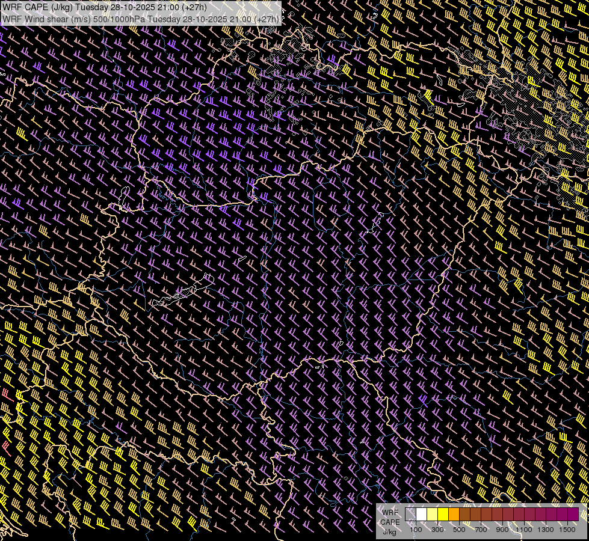
Task: Select the pale yellow legend swatch
Action: pyautogui.click(x=433, y=515)
